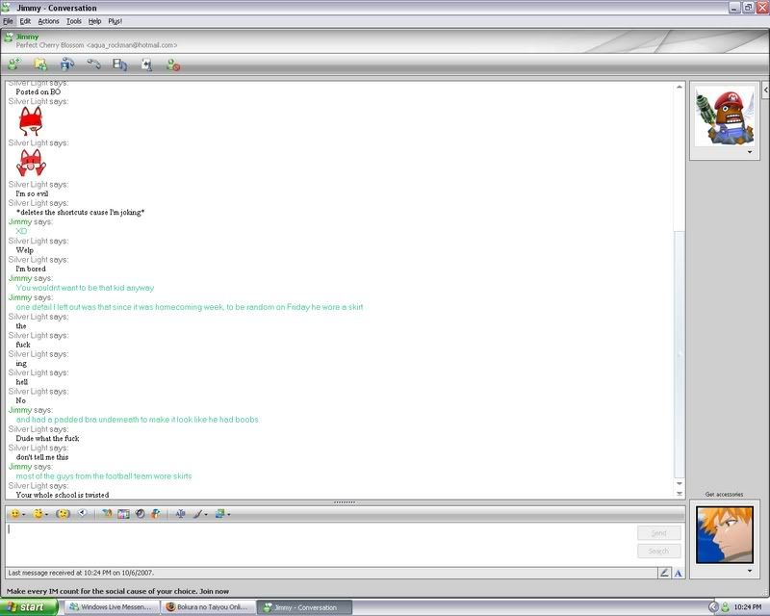Image resolution: width=770 pixels, height=616 pixels.
Task: Send a nudge using the nudge icon
Action: 64,514
